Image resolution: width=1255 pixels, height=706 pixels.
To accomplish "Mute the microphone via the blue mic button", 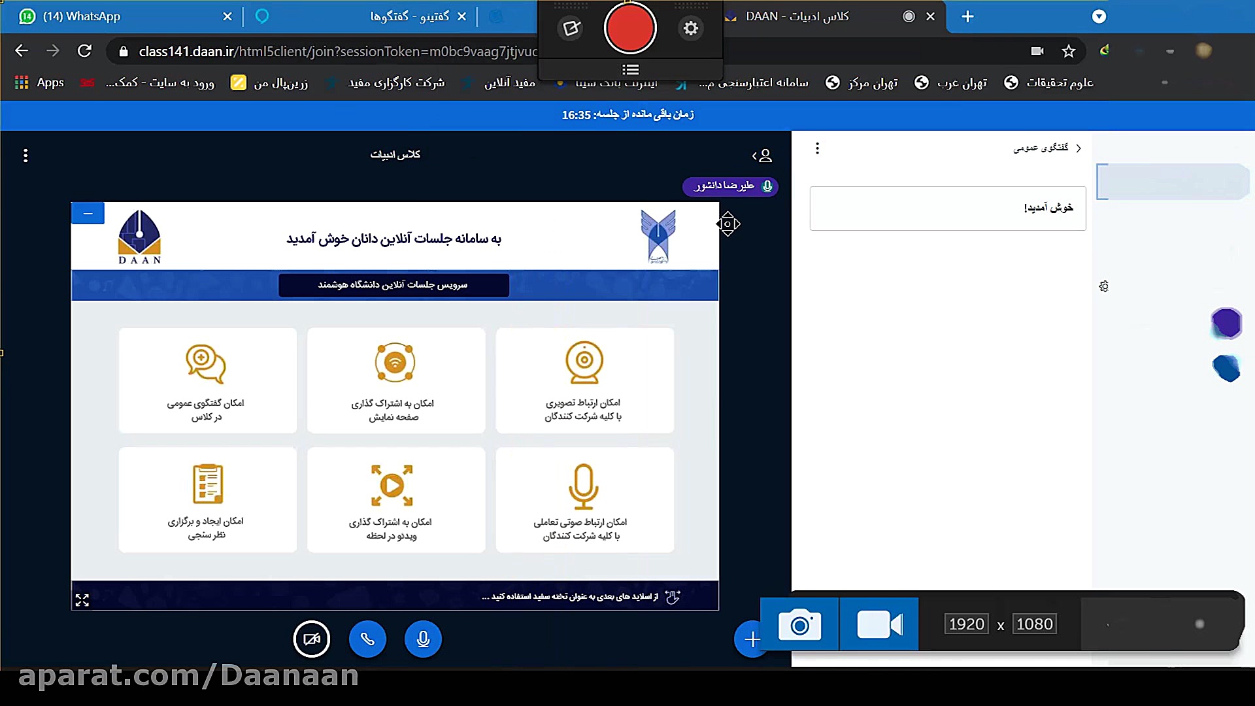I will 423,639.
